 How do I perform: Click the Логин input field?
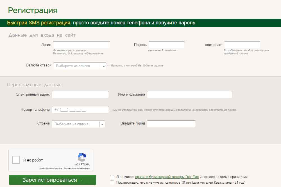click(81, 45)
